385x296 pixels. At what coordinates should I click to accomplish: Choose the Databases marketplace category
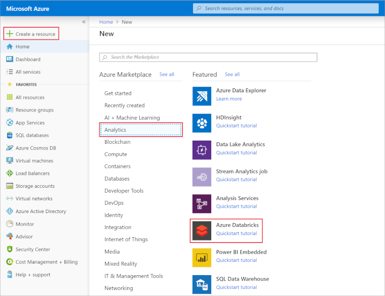117,178
